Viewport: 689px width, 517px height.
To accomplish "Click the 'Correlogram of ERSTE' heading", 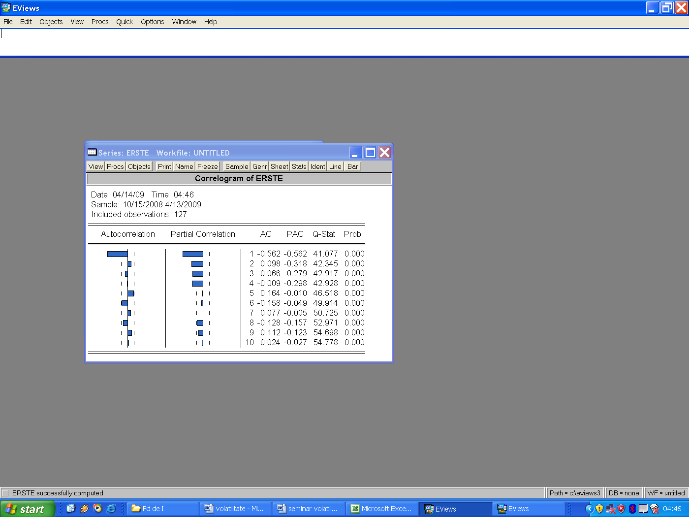I will pos(239,178).
